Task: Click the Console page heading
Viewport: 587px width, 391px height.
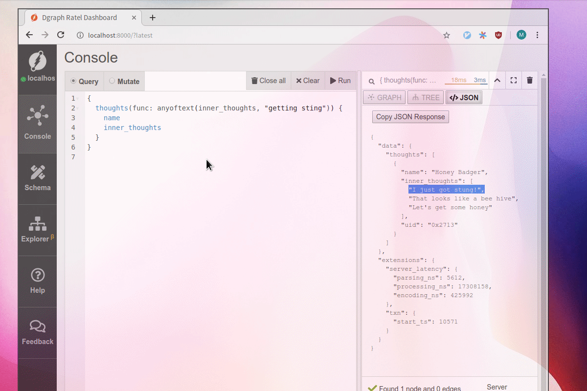Action: click(x=91, y=58)
